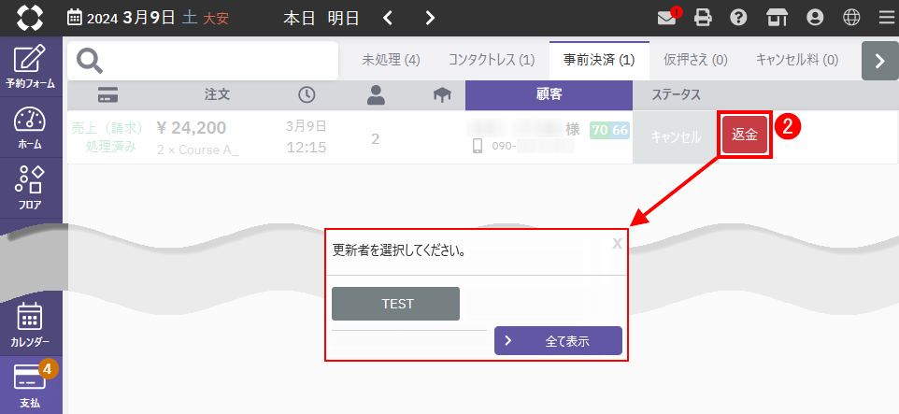The height and width of the screenshot is (414, 899).
Task: Open the フロア floor view
Action: (x=31, y=187)
